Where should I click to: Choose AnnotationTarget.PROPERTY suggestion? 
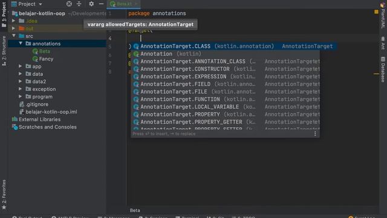point(225,114)
